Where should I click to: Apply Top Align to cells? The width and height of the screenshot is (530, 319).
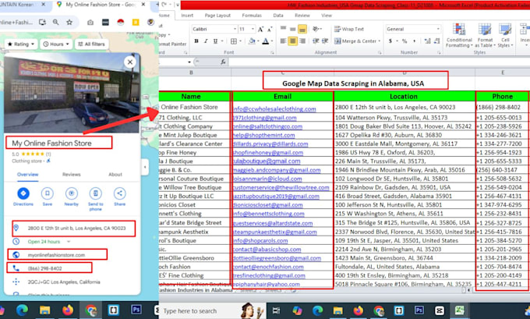tap(283, 29)
